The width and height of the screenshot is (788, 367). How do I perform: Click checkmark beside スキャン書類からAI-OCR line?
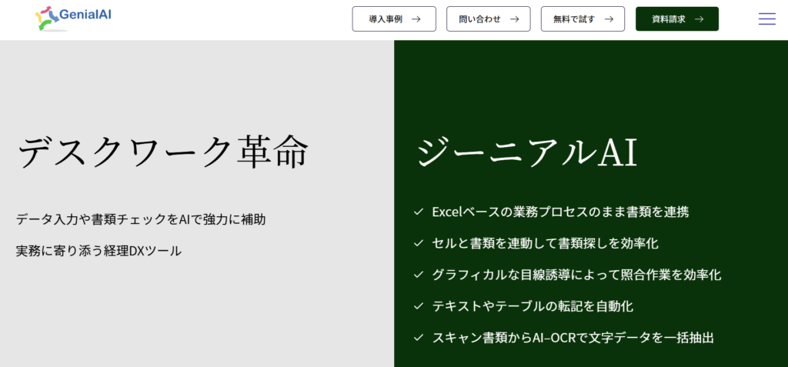pos(418,339)
